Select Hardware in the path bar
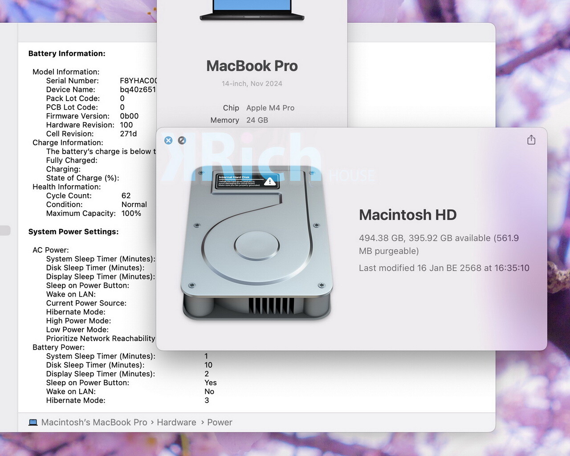This screenshot has width=570, height=456. point(176,422)
